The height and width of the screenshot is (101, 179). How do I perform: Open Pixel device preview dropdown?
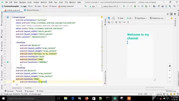121,18
